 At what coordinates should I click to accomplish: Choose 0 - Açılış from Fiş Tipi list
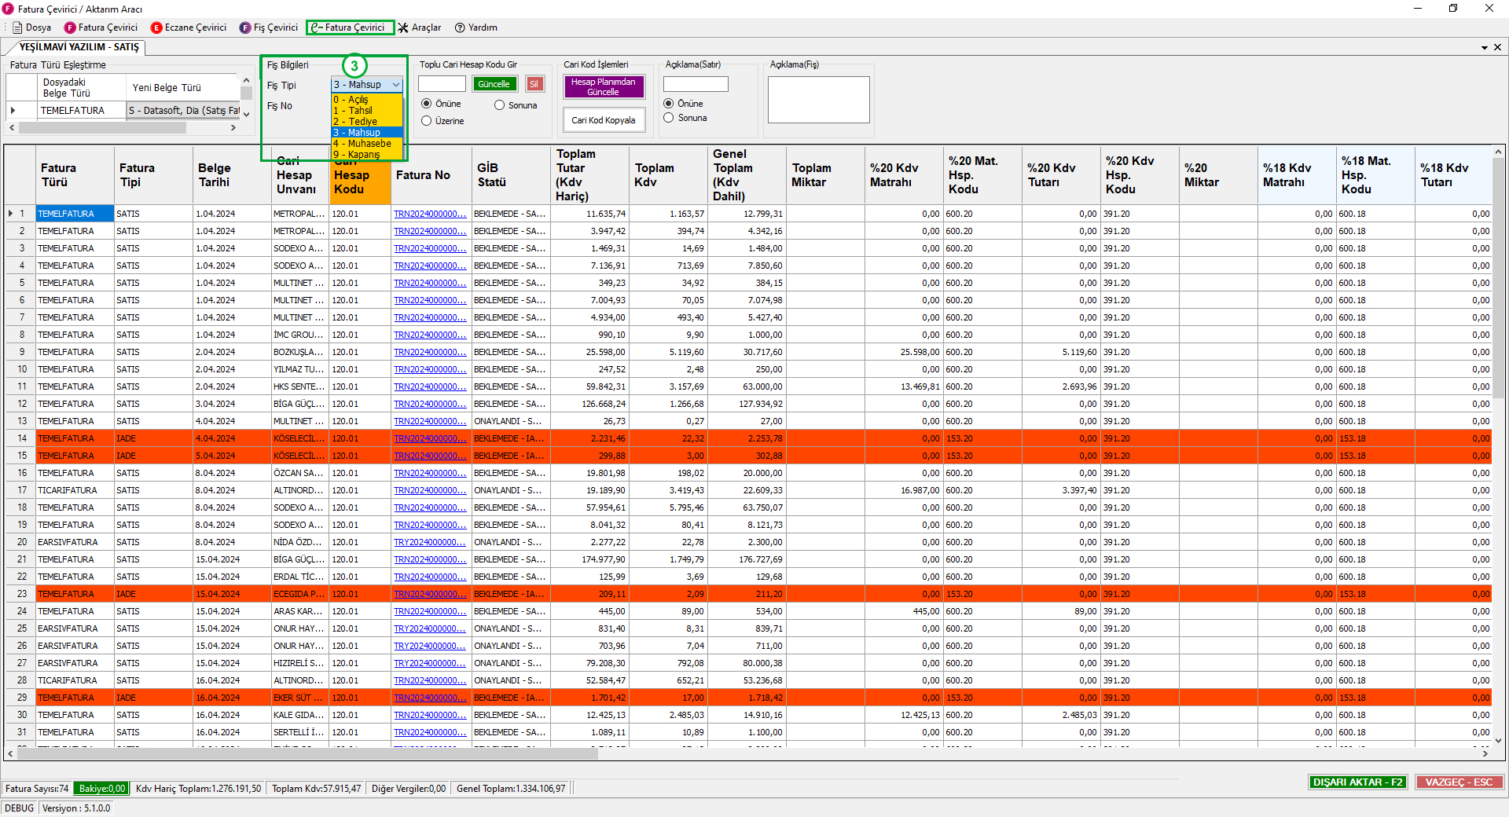point(367,100)
